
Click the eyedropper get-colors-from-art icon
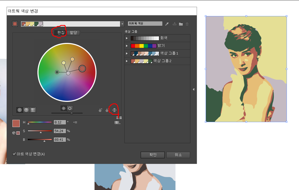pos(167,24)
